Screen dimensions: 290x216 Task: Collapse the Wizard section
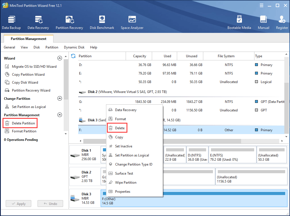click(60, 58)
